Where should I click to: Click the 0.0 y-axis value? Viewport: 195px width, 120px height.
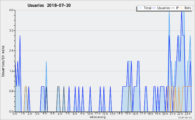pyautogui.click(x=11, y=112)
